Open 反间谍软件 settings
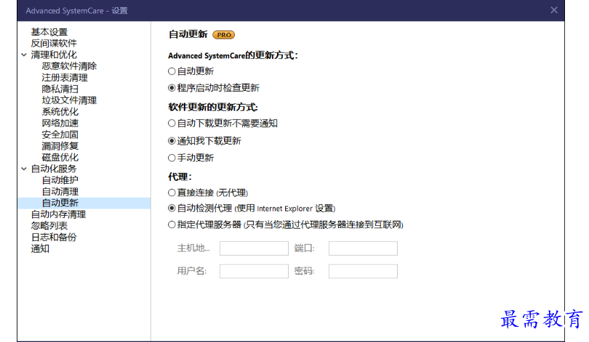589x342 pixels. tap(54, 44)
